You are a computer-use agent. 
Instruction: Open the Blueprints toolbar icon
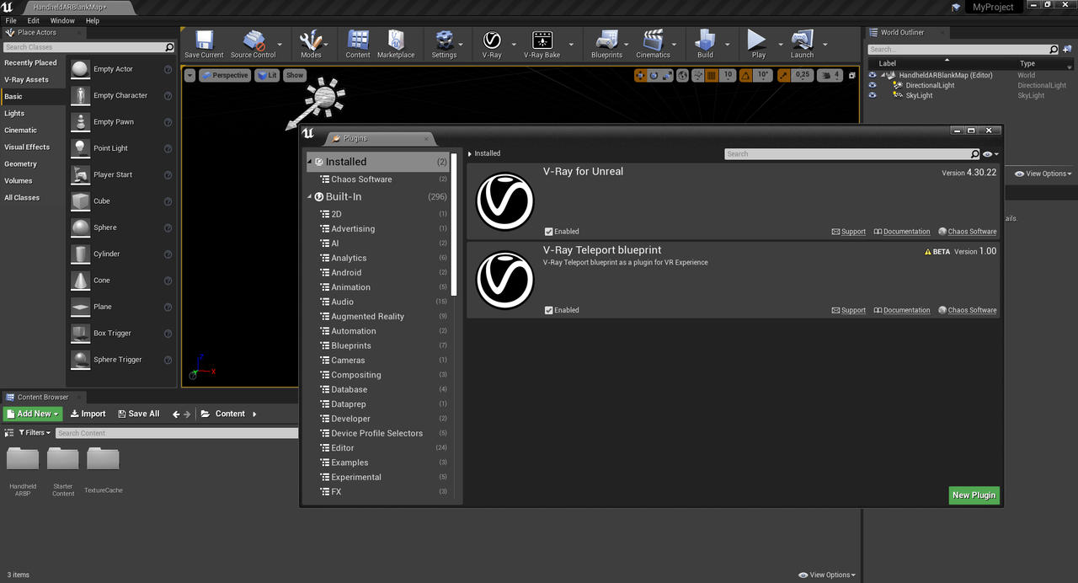click(x=606, y=45)
